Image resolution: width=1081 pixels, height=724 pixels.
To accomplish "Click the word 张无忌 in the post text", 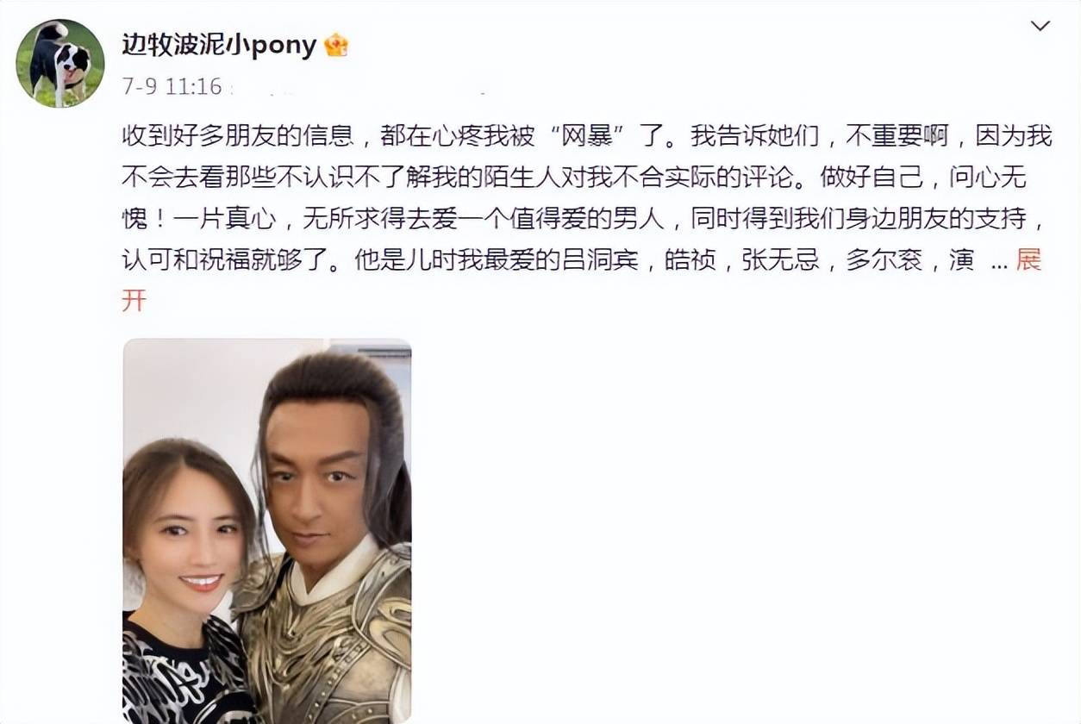I will pyautogui.click(x=780, y=260).
